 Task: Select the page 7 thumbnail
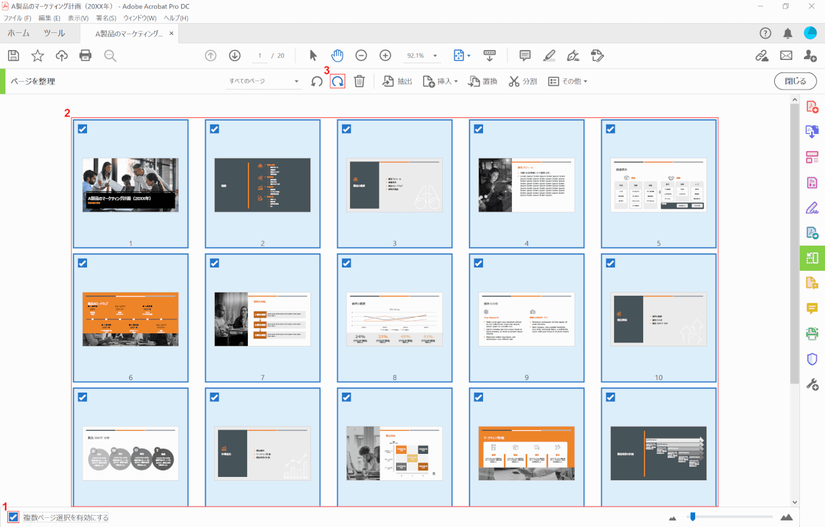[262, 318]
